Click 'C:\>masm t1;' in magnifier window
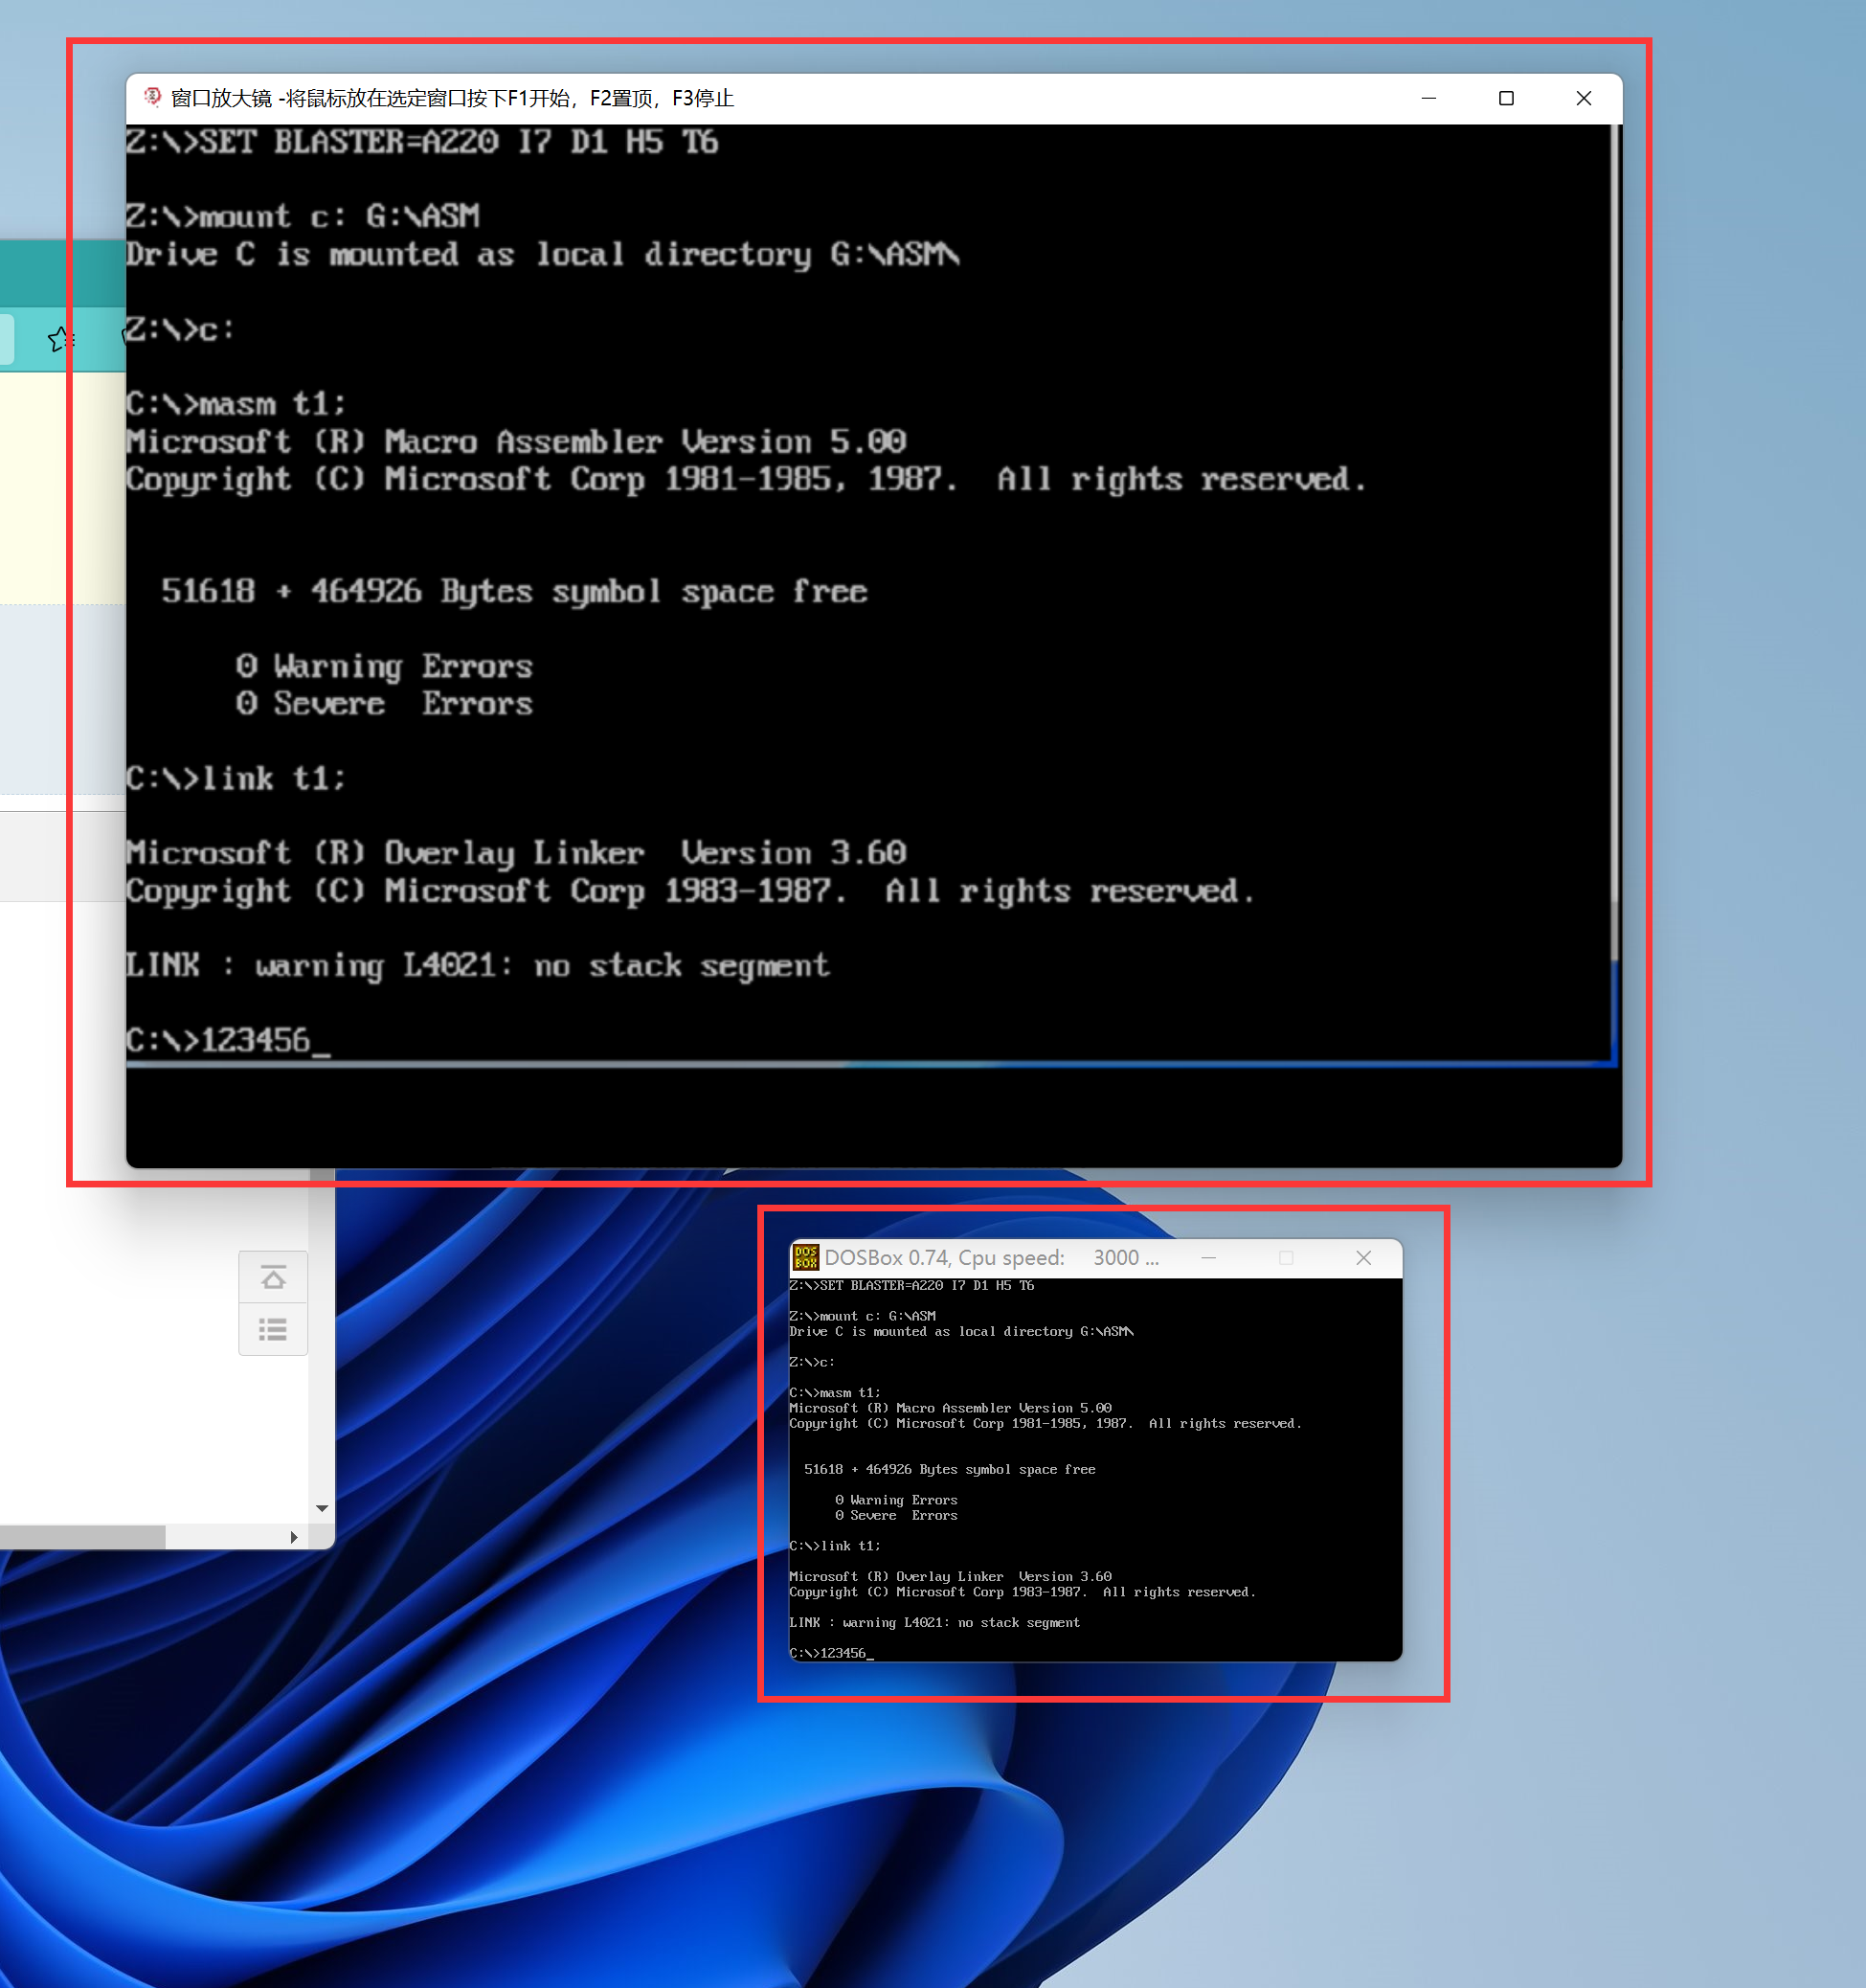 pyautogui.click(x=236, y=404)
